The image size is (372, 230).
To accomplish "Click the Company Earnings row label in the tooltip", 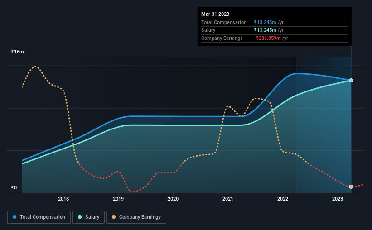I will [222, 38].
